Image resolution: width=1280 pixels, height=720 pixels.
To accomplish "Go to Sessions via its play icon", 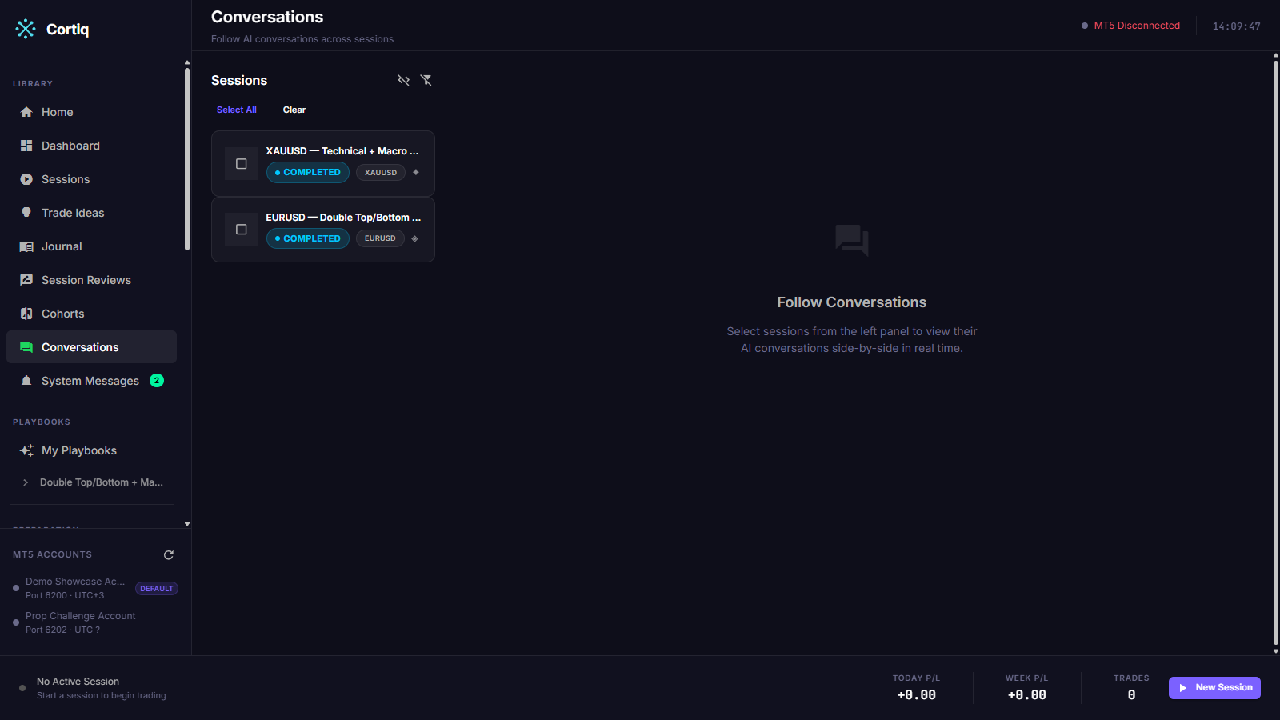I will point(26,179).
